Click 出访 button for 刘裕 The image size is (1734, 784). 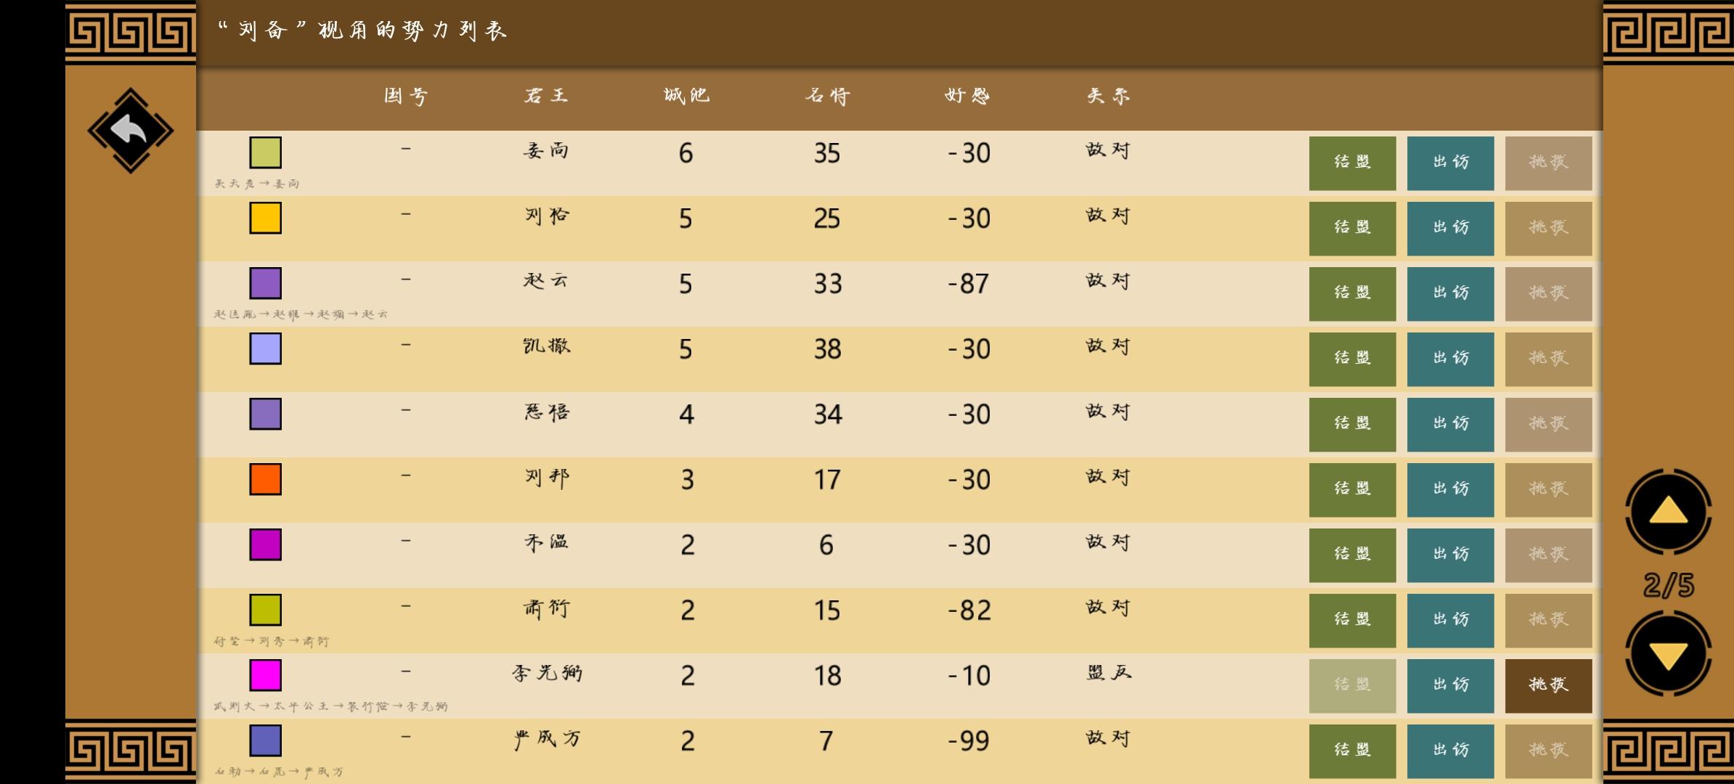1450,228
